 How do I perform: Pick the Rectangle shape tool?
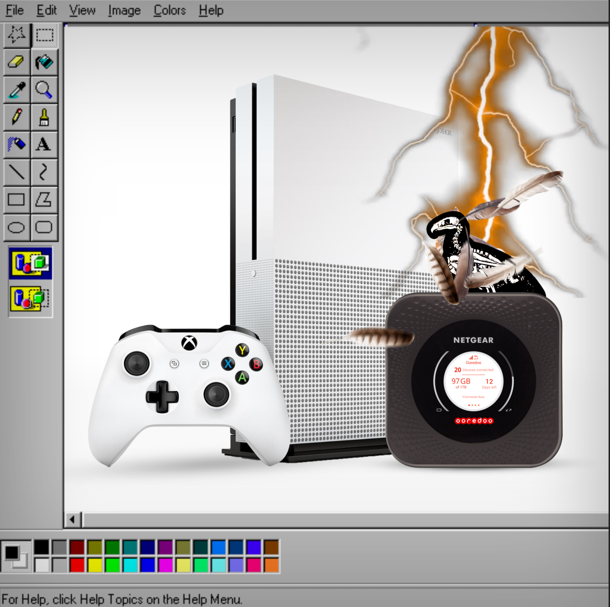click(17, 199)
